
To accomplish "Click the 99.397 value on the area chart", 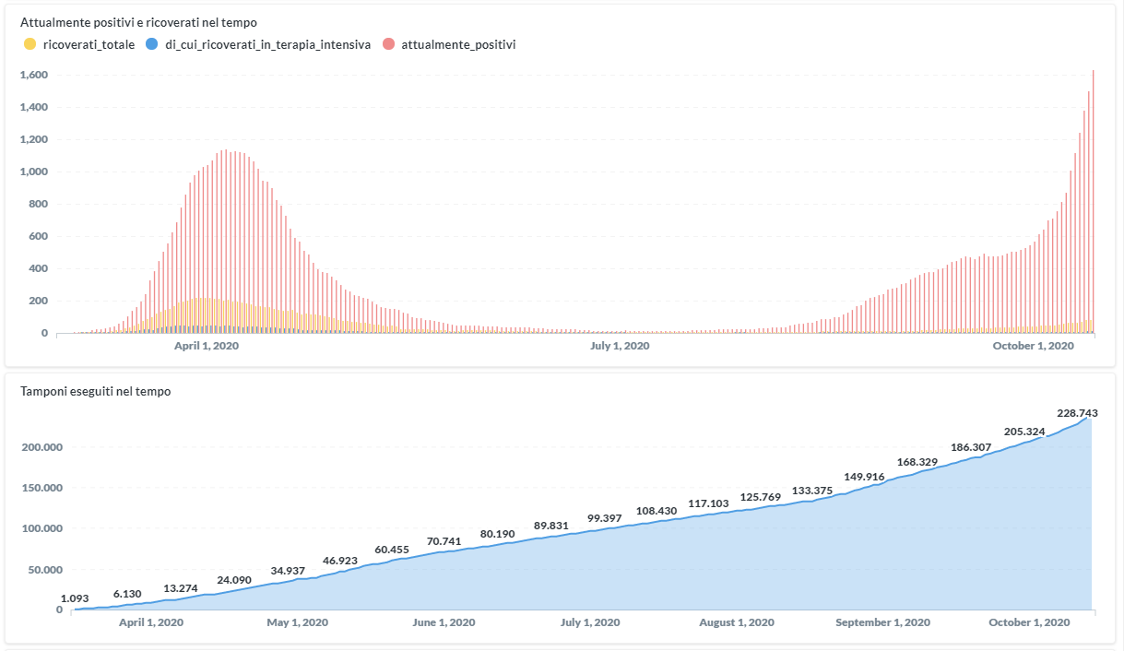I will tap(606, 518).
